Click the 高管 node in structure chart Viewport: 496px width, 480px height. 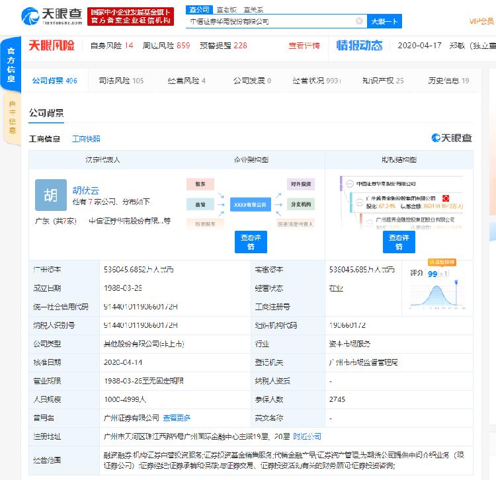(200, 204)
